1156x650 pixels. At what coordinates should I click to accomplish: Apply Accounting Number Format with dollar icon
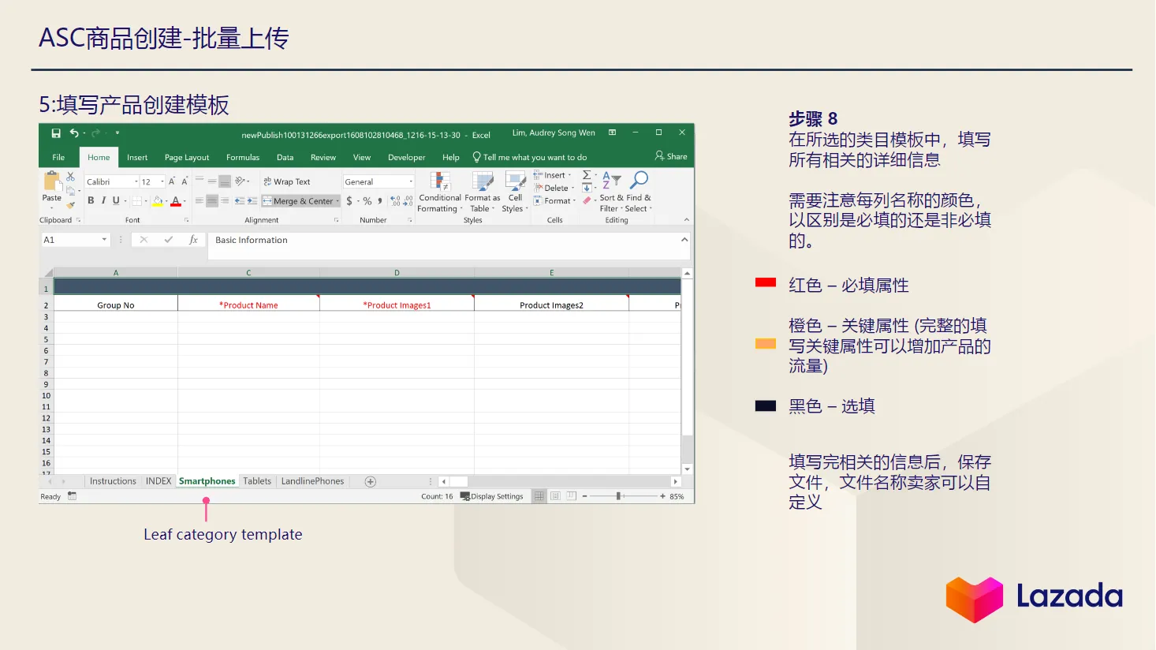pyautogui.click(x=348, y=200)
